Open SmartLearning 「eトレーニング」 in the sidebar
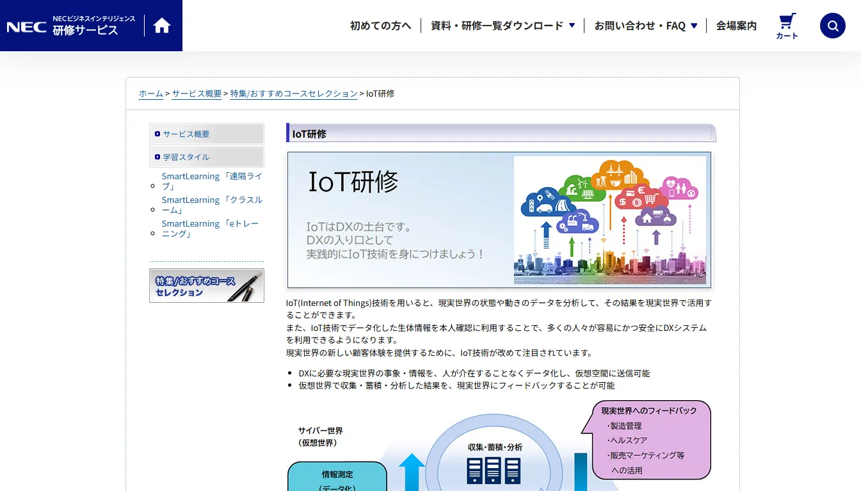 tap(210, 229)
